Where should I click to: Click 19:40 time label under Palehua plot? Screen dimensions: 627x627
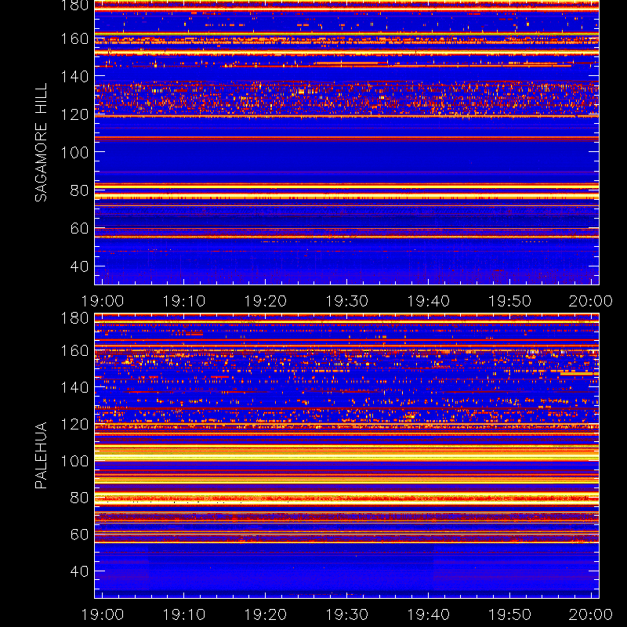tap(428, 614)
